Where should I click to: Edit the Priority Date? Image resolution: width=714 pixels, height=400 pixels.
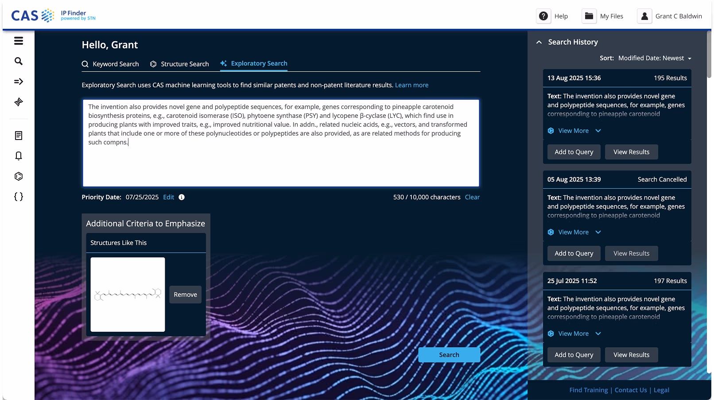169,197
